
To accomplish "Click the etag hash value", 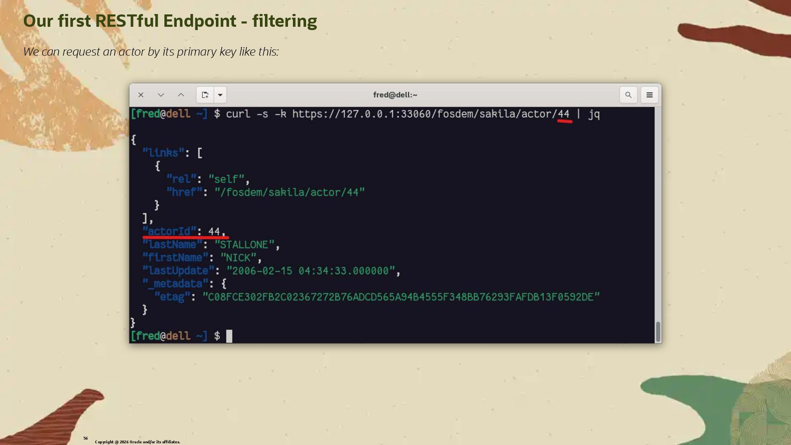I will pyautogui.click(x=400, y=297).
